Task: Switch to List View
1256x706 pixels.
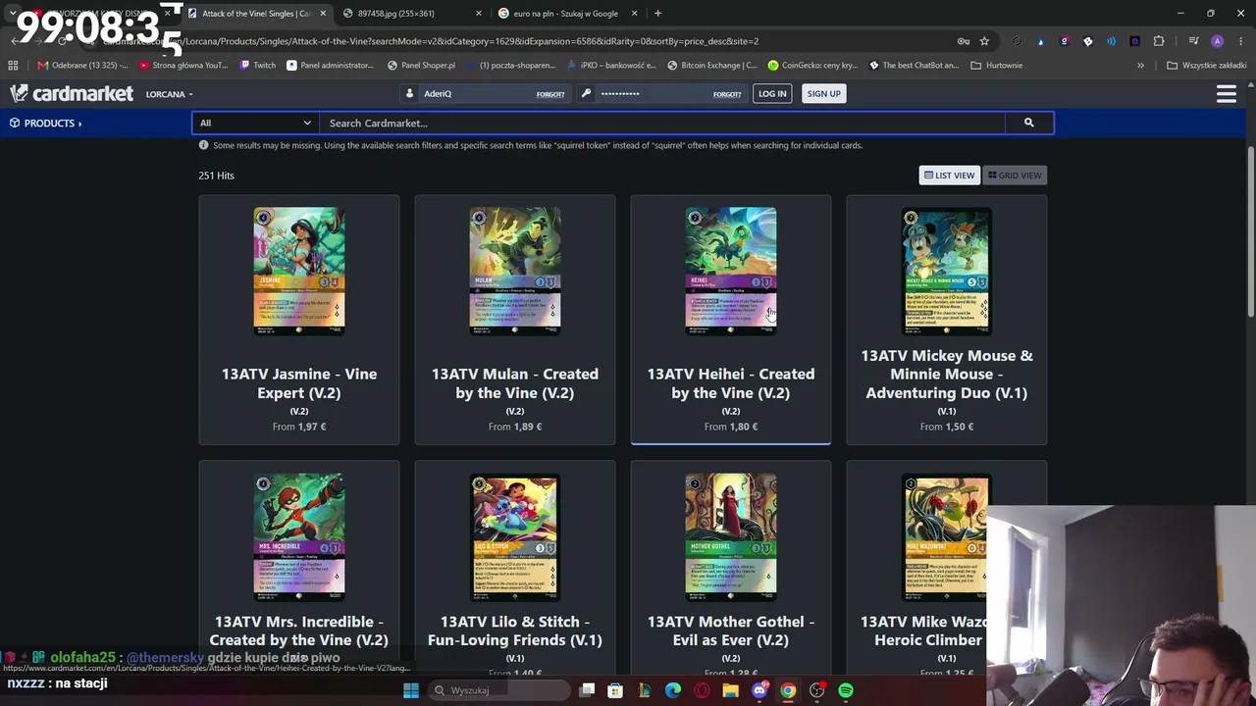Action: pos(950,176)
